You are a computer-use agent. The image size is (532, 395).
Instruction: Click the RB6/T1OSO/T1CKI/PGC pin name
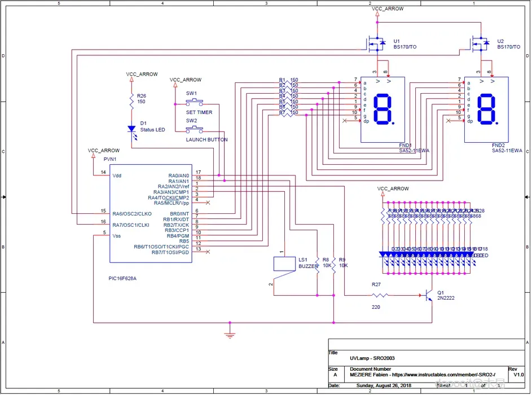[161, 247]
